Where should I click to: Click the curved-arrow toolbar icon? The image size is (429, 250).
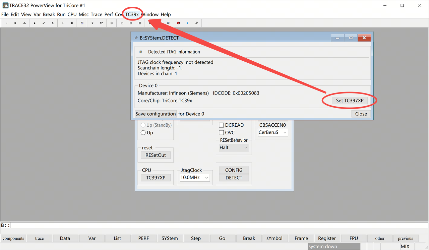(x=53, y=23)
